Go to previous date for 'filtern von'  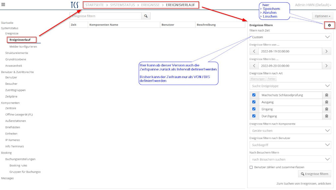pos(254,51)
